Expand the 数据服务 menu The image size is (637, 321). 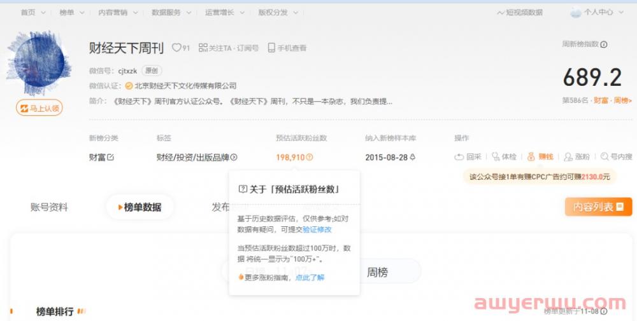(x=171, y=13)
